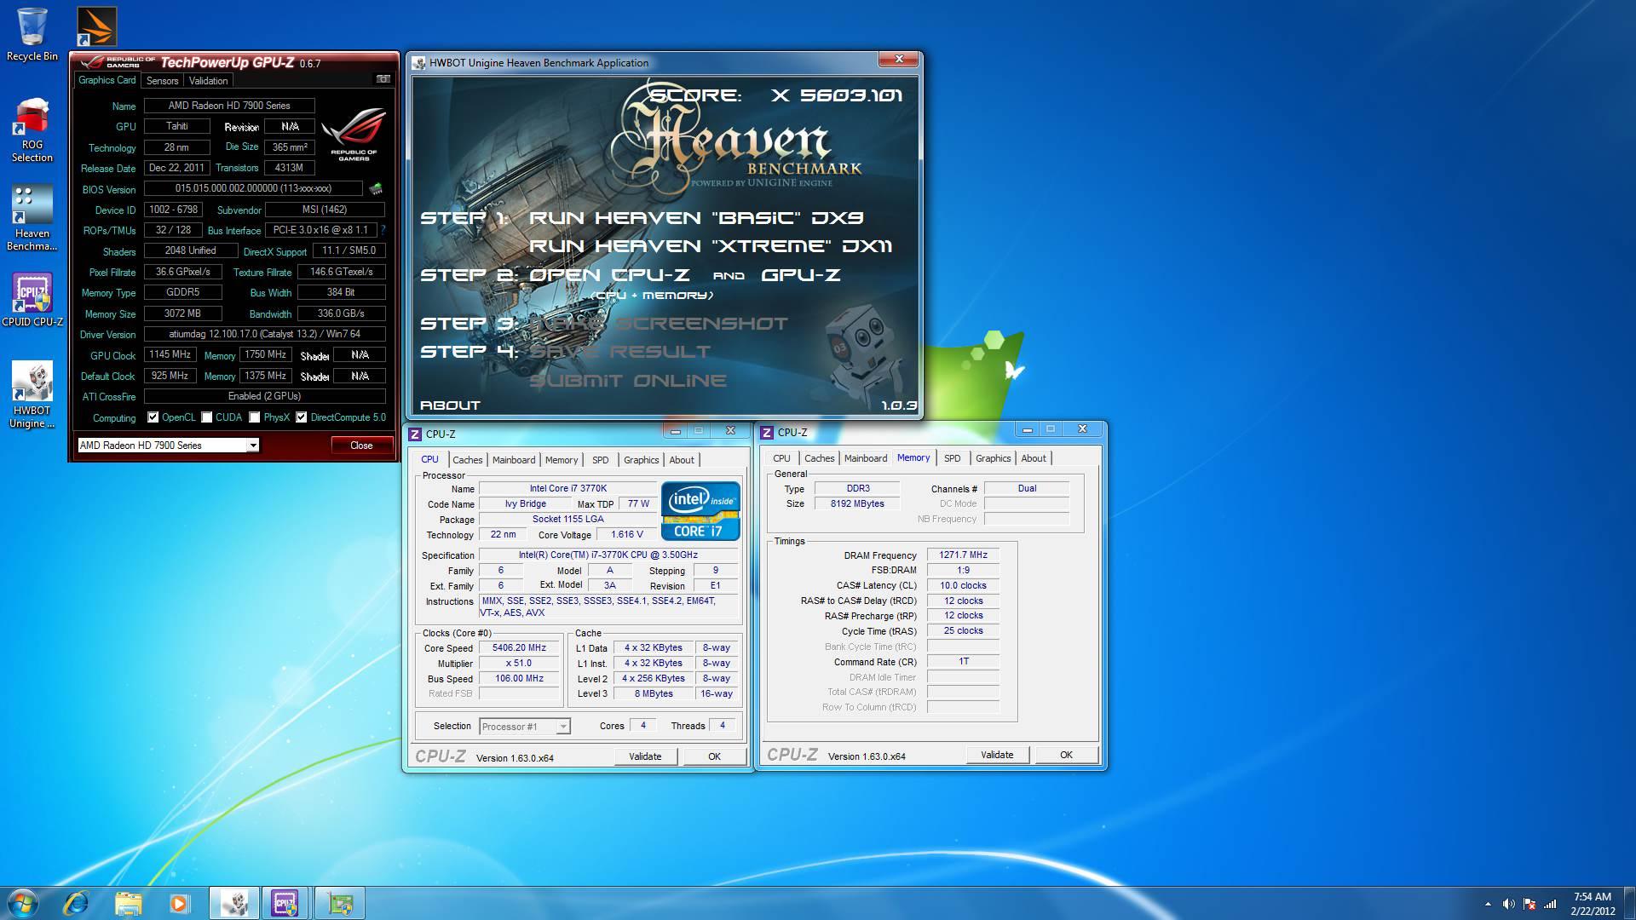Click the GPU-Z camera screenshot icon
Screen dimensions: 1636x920
[x=383, y=79]
